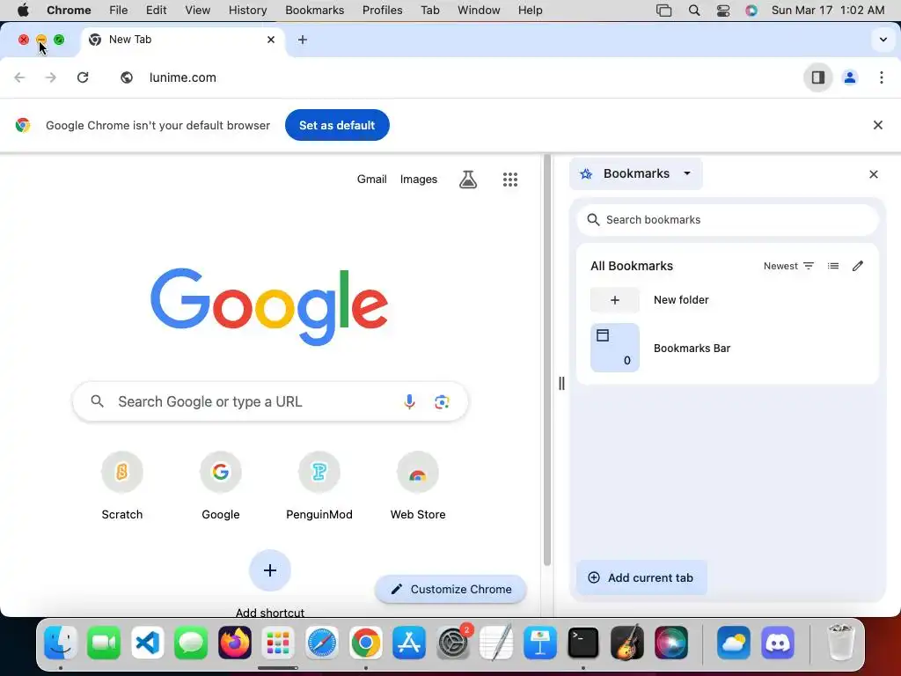
Task: Open Chrome's three-dot menu
Action: (x=881, y=77)
